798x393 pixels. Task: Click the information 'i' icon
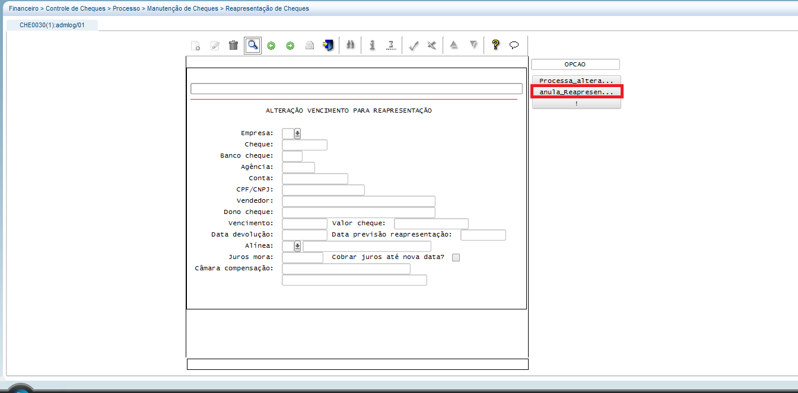click(x=372, y=45)
